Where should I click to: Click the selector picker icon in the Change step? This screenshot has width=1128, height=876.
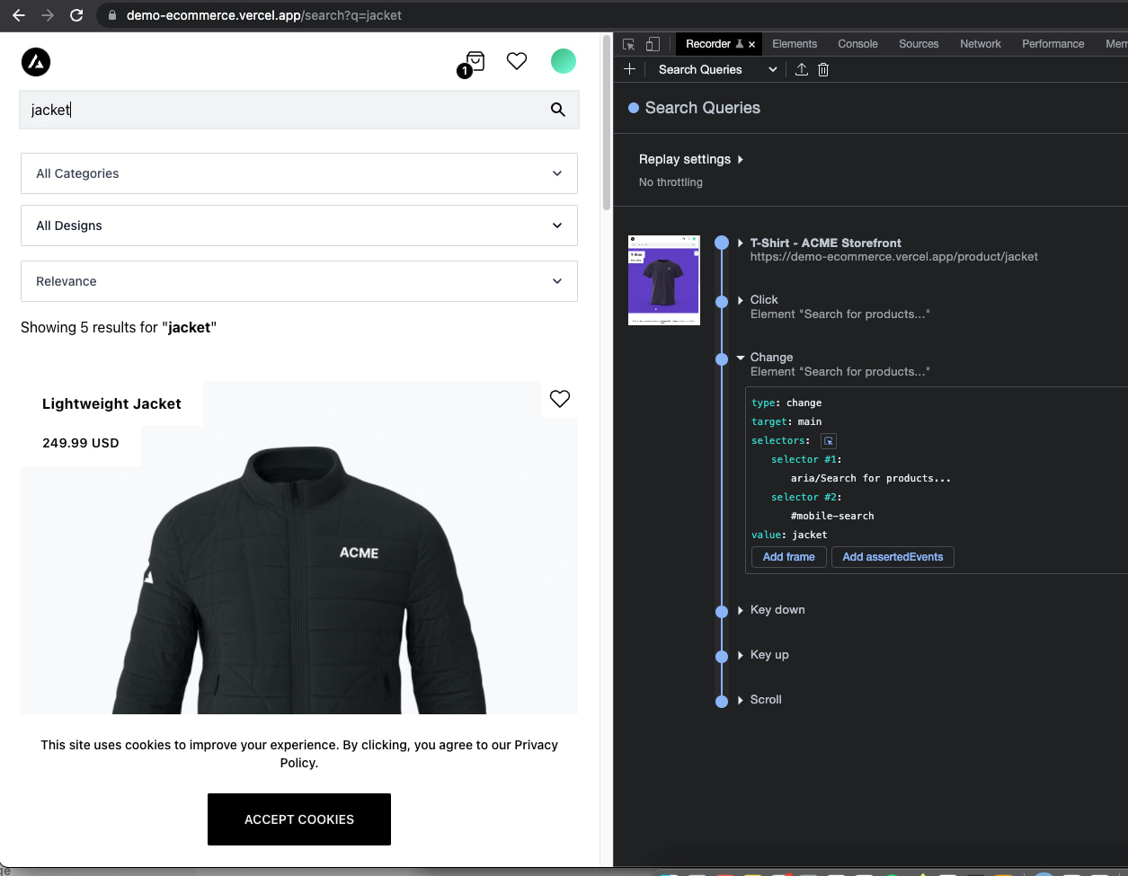[828, 440]
